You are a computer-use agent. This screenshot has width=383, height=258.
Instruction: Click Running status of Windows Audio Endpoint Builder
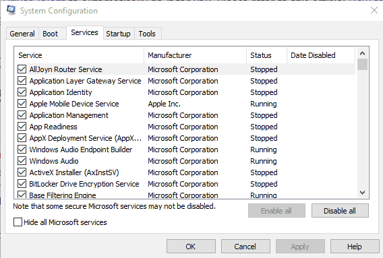pyautogui.click(x=264, y=150)
